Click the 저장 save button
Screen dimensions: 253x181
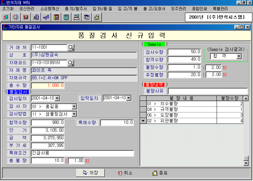[90, 173]
